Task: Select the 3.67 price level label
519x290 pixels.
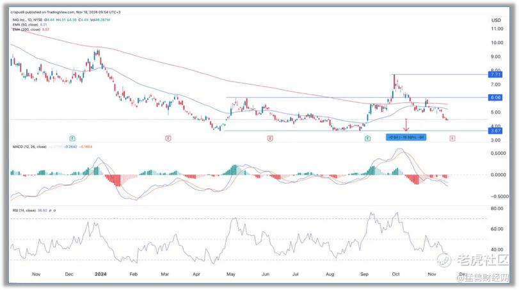Action: coord(495,131)
